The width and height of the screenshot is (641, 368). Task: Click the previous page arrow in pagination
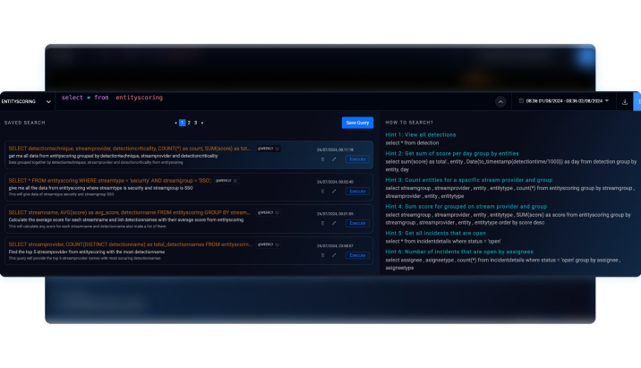point(175,123)
